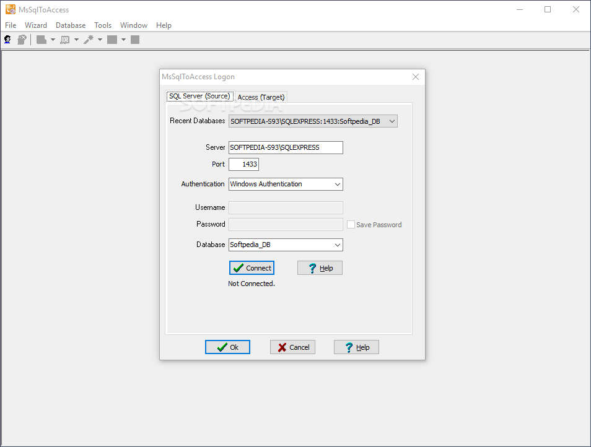Click the Password input field
591x447 pixels.
(x=286, y=225)
